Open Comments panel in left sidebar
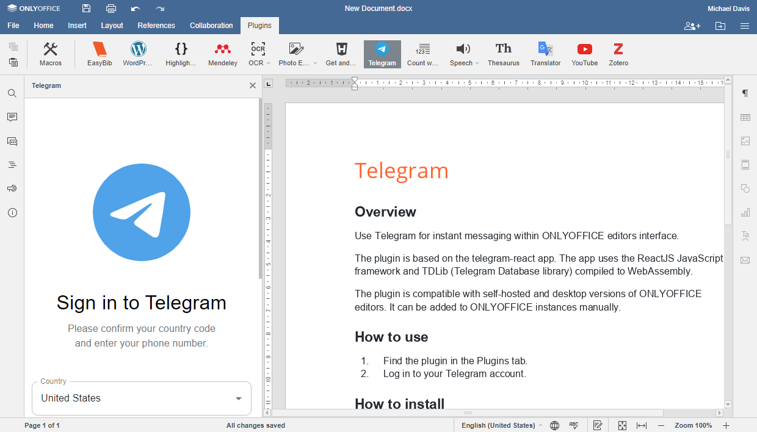Screen dimensions: 757x432 pos(12,117)
